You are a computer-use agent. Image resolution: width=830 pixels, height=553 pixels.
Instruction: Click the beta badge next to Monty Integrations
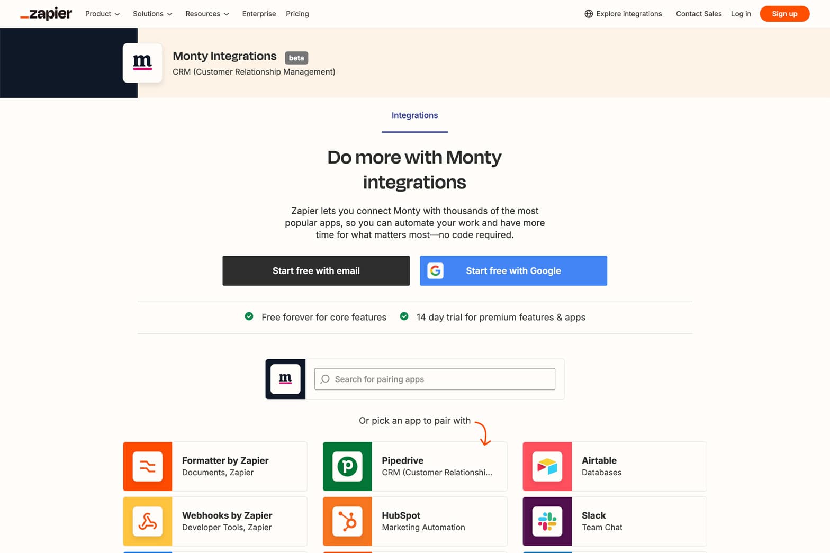click(296, 58)
